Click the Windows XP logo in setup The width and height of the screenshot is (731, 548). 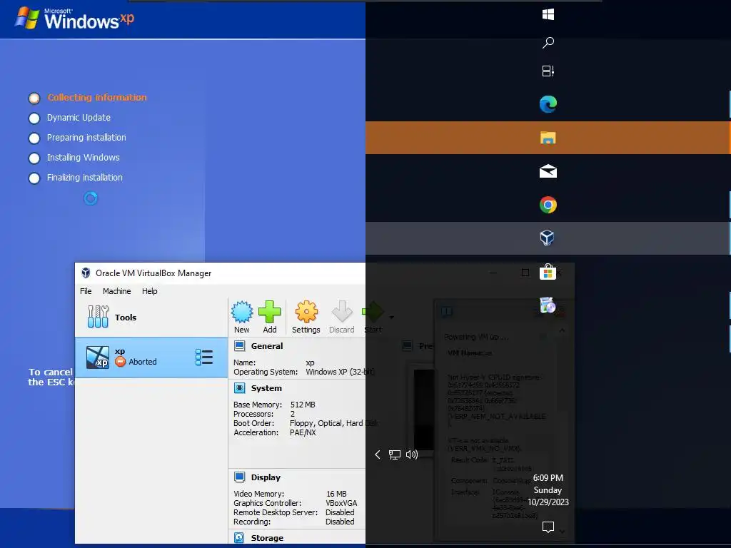tap(74, 19)
